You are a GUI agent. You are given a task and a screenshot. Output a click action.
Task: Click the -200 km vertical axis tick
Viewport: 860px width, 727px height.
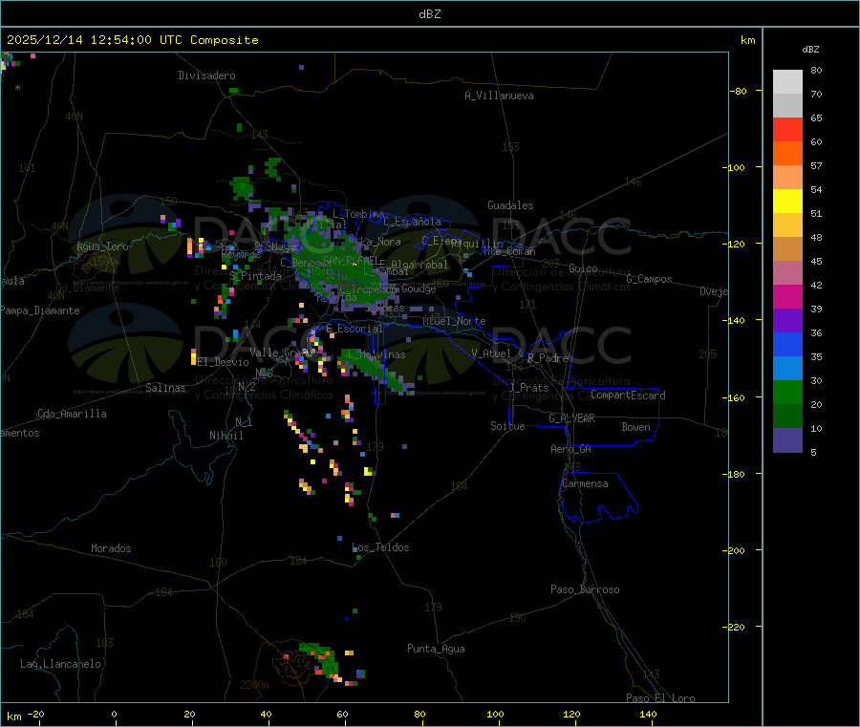pos(734,550)
